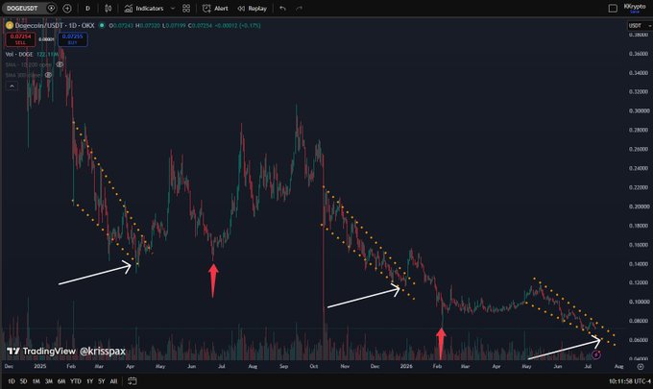Add a comparison symbol with the plus icon
This screenshot has width=653, height=389.
click(67, 9)
